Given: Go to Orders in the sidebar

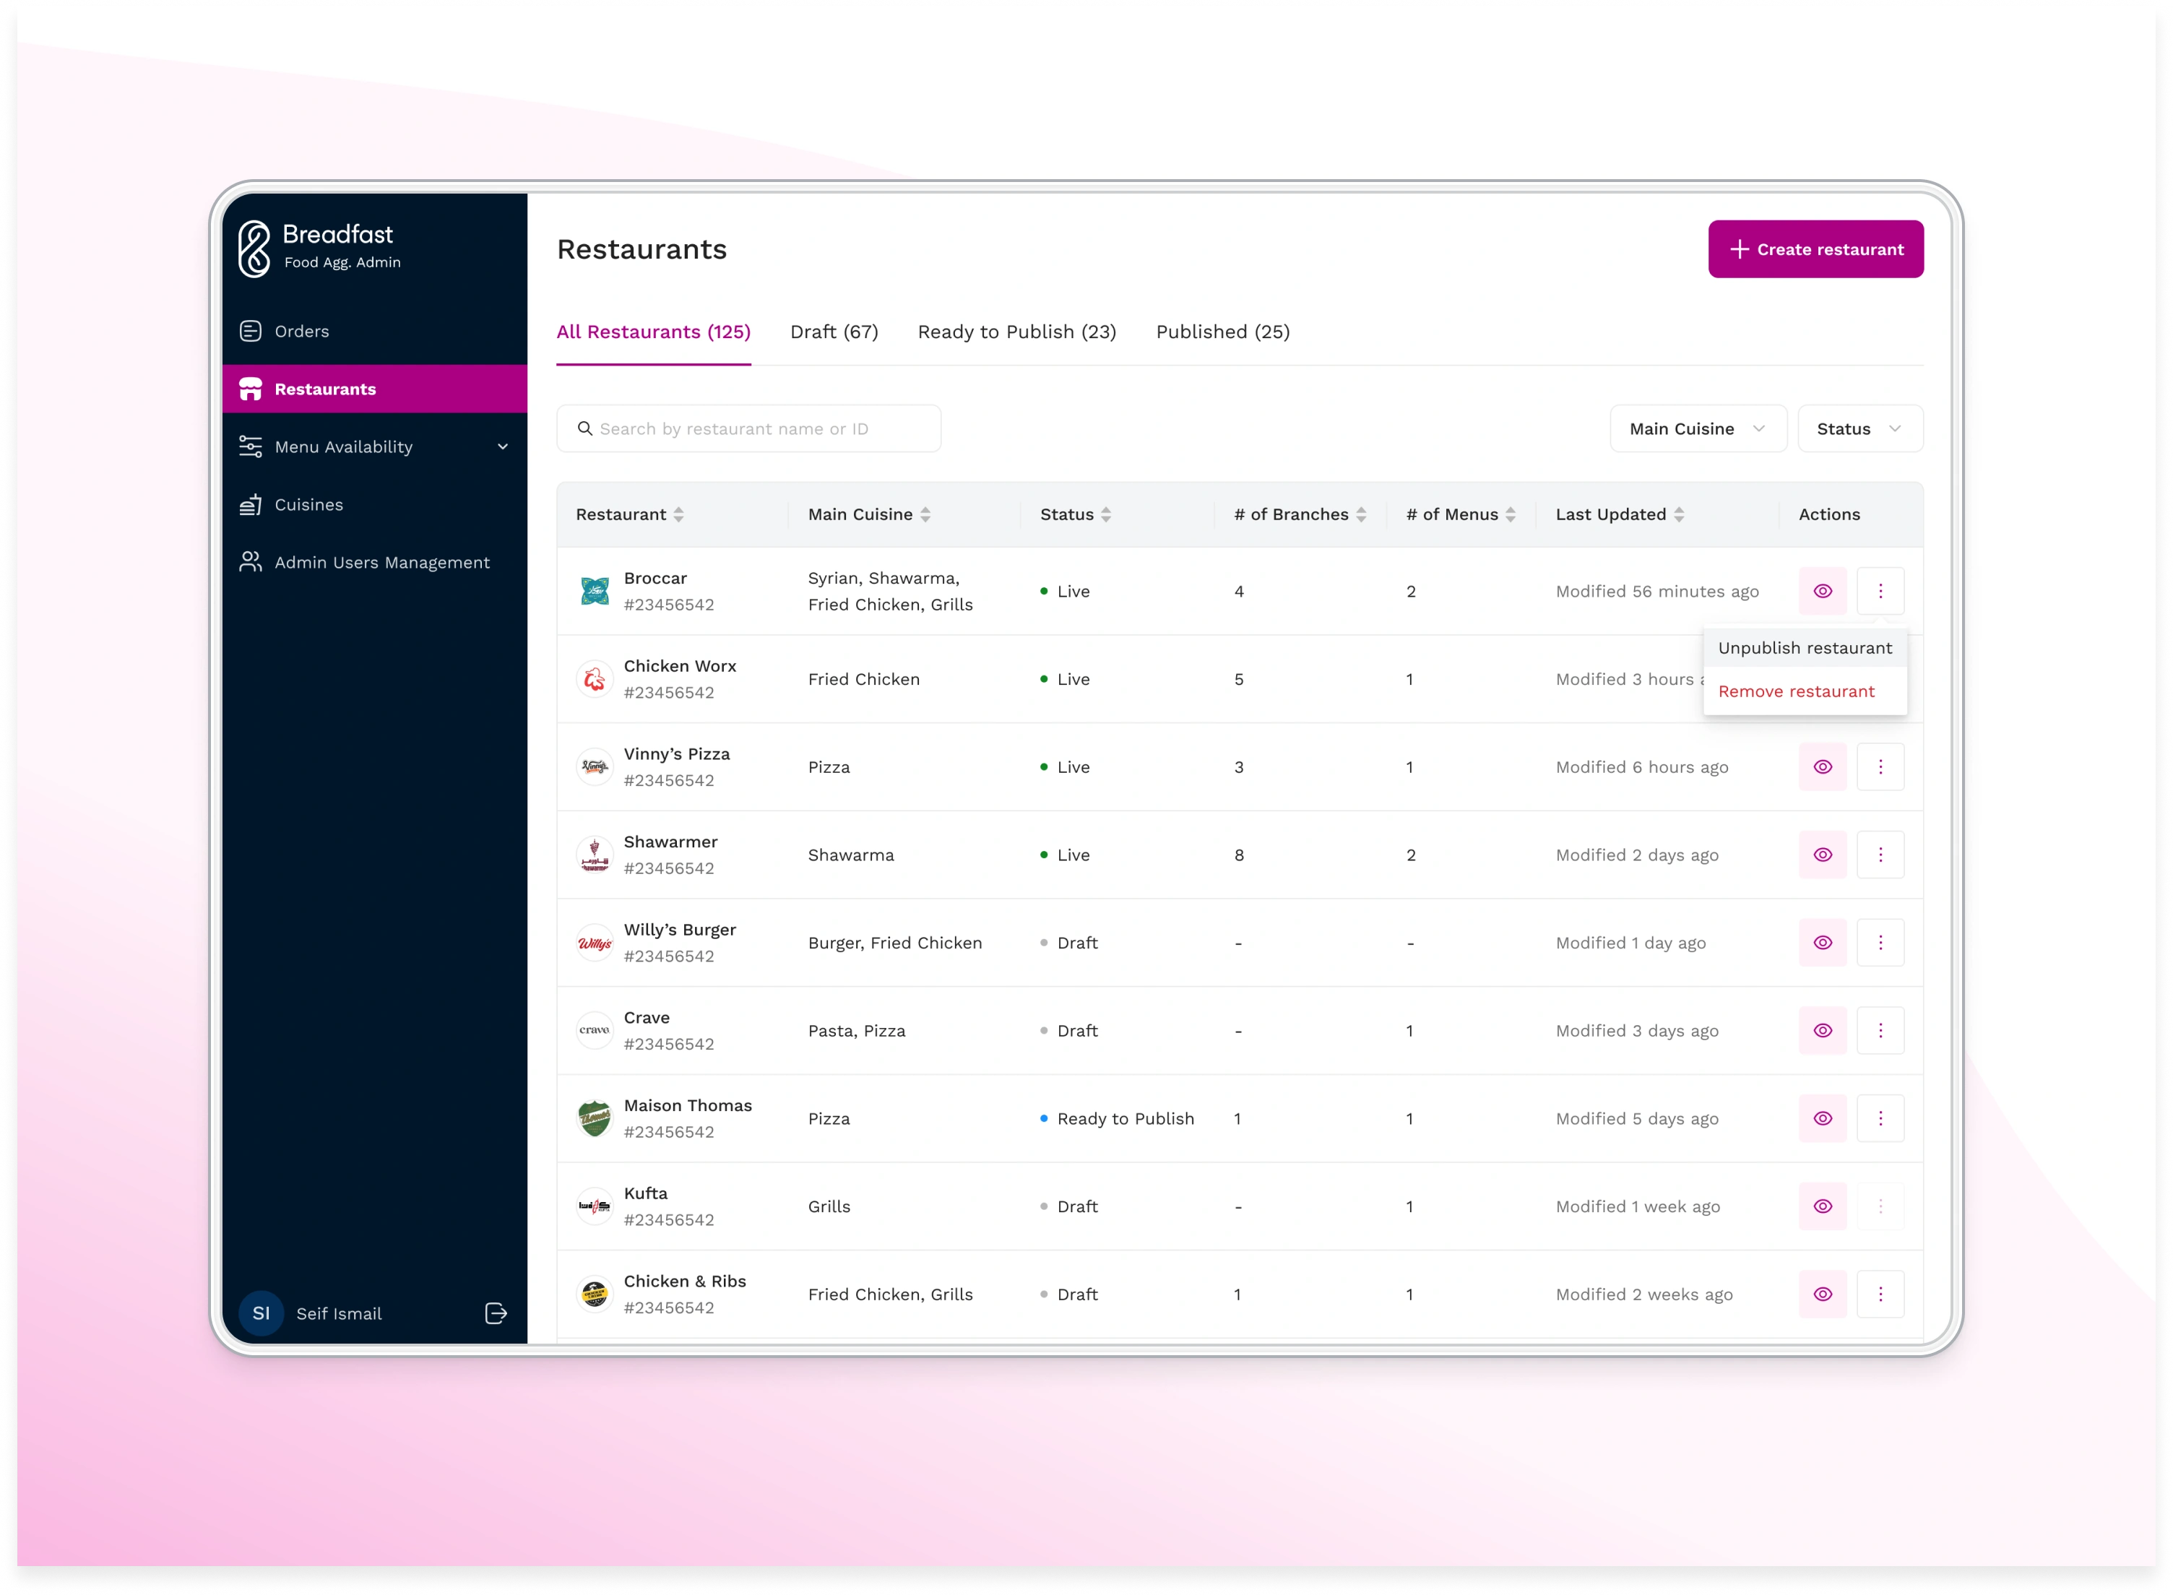Looking at the screenshot, I should pyautogui.click(x=374, y=331).
